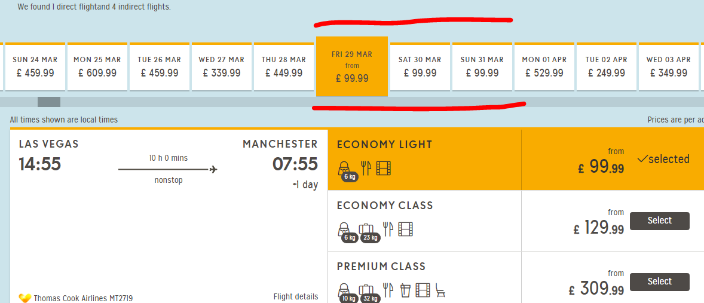
Task: Click the selected checkmark on Economy Light
Action: [642, 159]
